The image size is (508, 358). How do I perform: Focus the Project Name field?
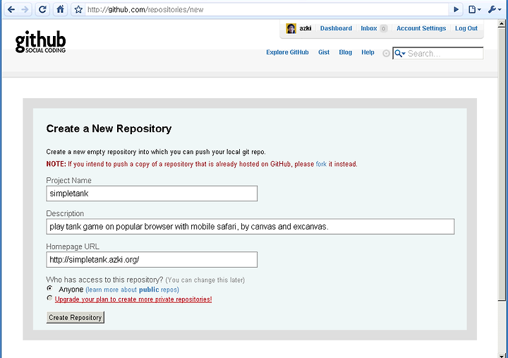(152, 193)
